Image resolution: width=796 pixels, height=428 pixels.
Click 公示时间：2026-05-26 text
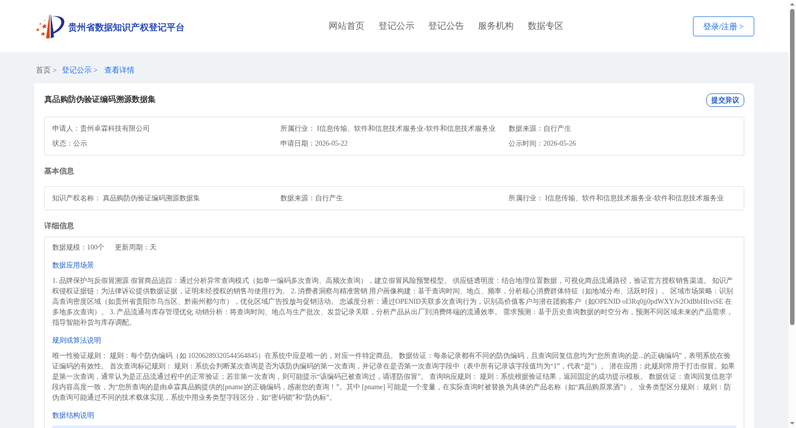tap(542, 143)
